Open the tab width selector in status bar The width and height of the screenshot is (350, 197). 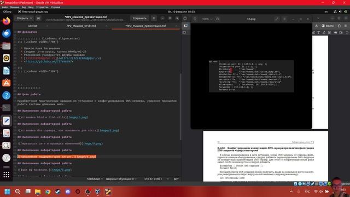click(x=121, y=179)
